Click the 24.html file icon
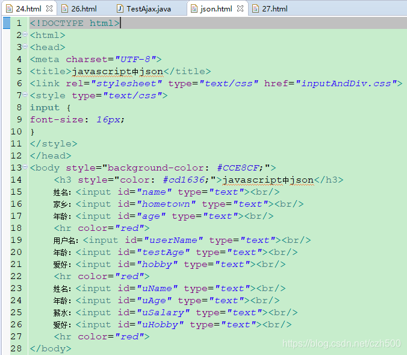 [10, 8]
